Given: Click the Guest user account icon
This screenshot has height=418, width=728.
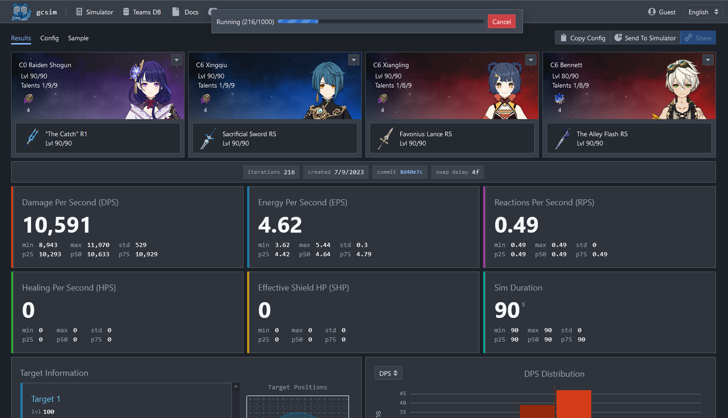Looking at the screenshot, I should coord(652,12).
